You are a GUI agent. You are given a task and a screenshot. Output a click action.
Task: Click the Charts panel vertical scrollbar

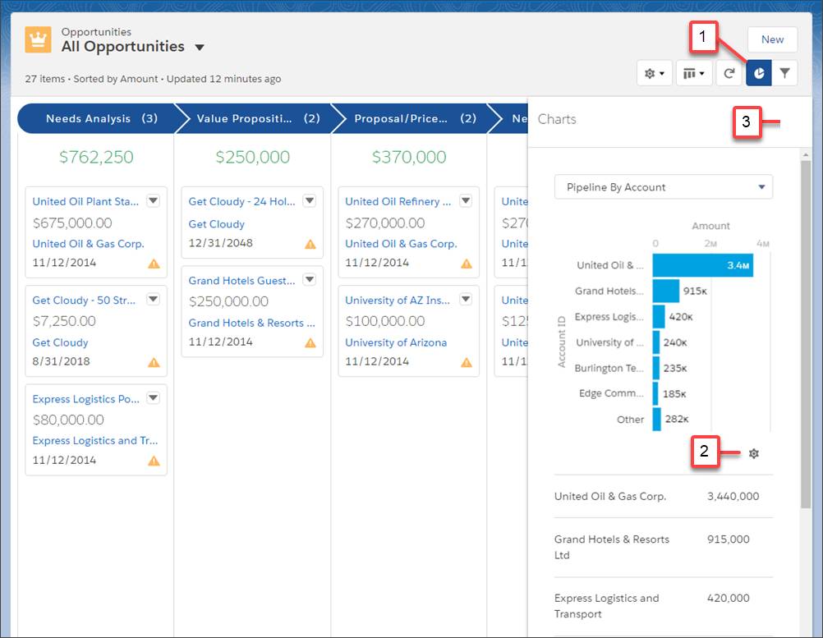click(x=806, y=333)
